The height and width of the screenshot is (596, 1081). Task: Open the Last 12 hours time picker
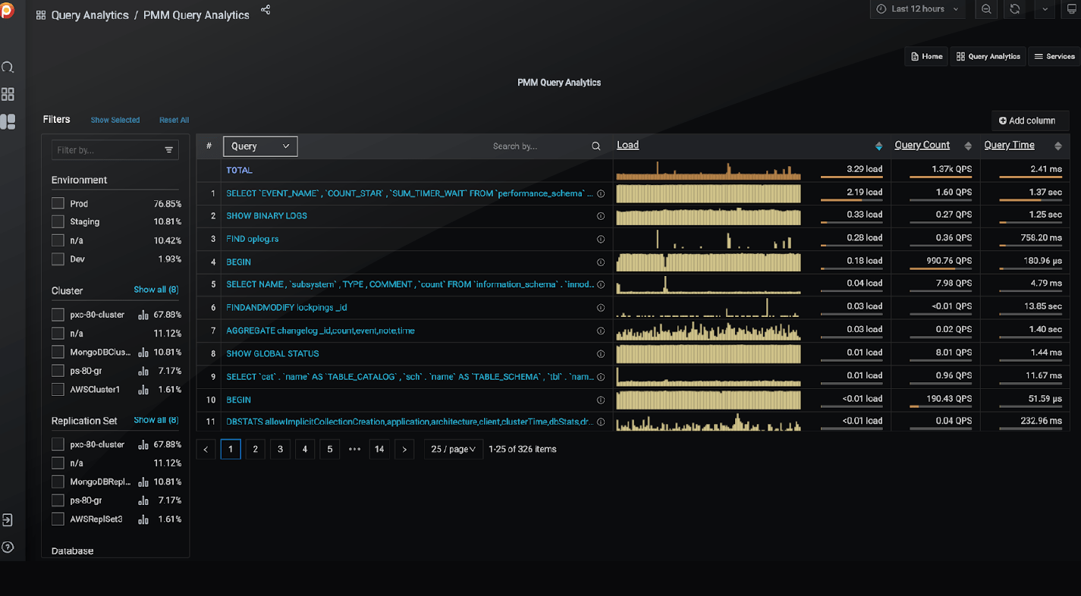(917, 10)
